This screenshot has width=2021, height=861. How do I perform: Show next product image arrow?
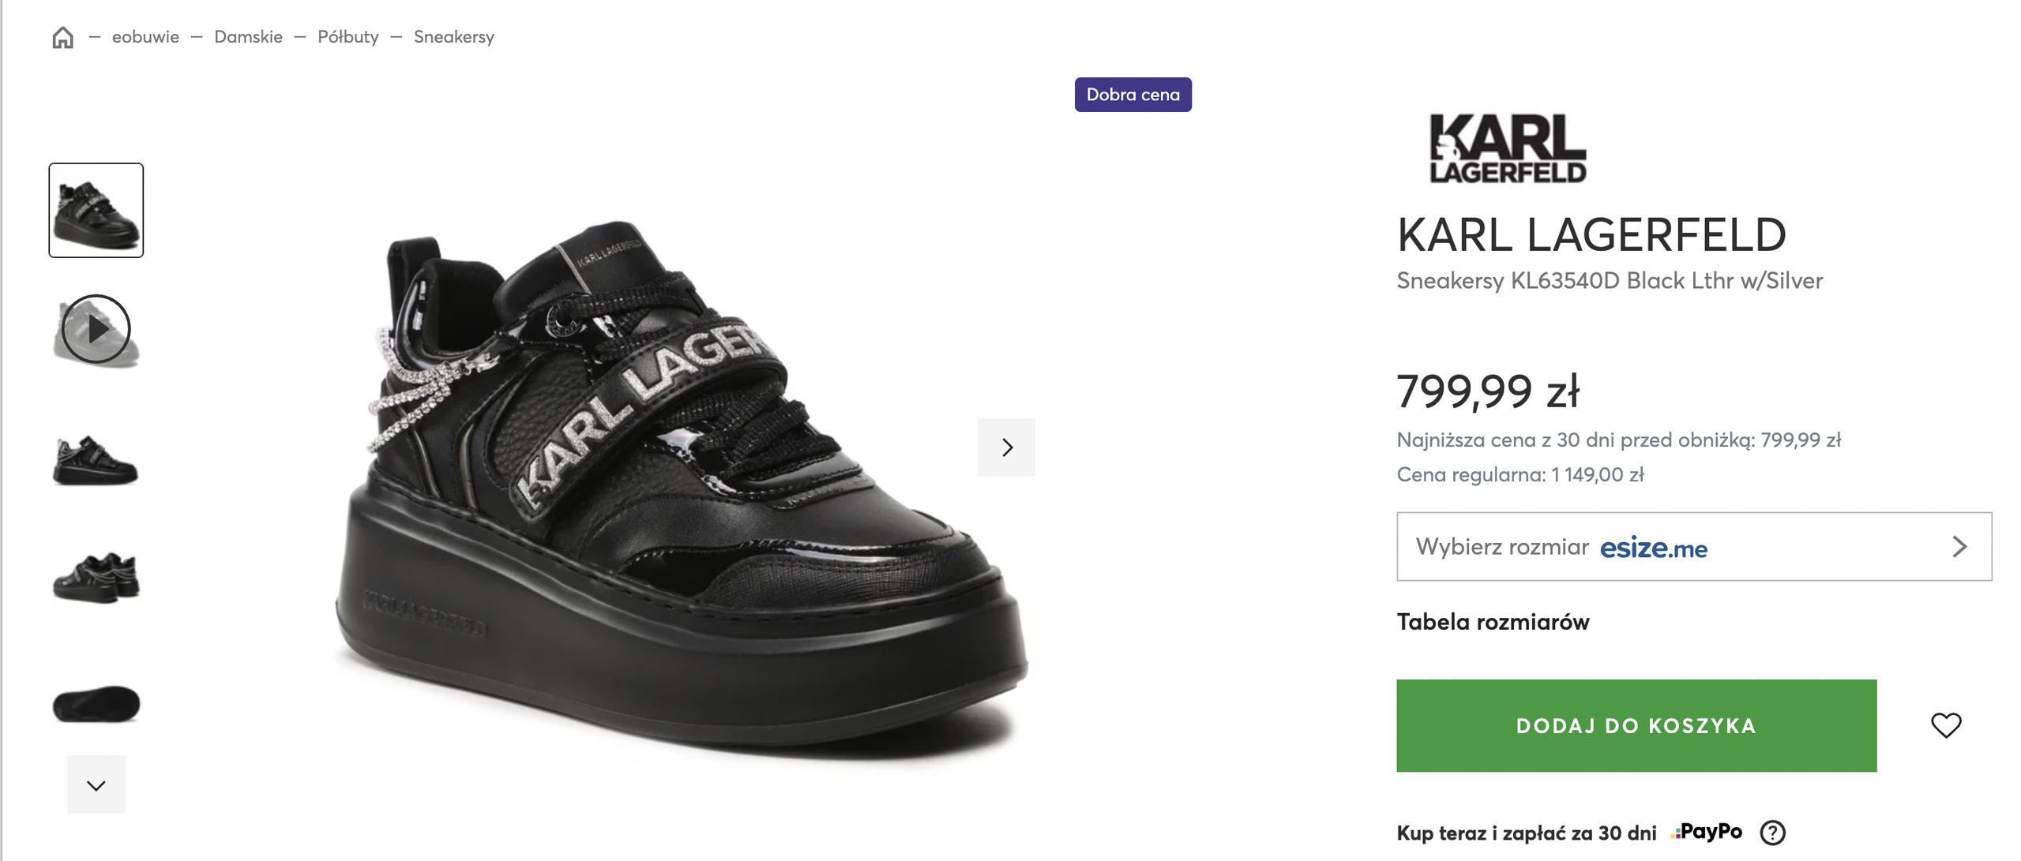point(1005,447)
